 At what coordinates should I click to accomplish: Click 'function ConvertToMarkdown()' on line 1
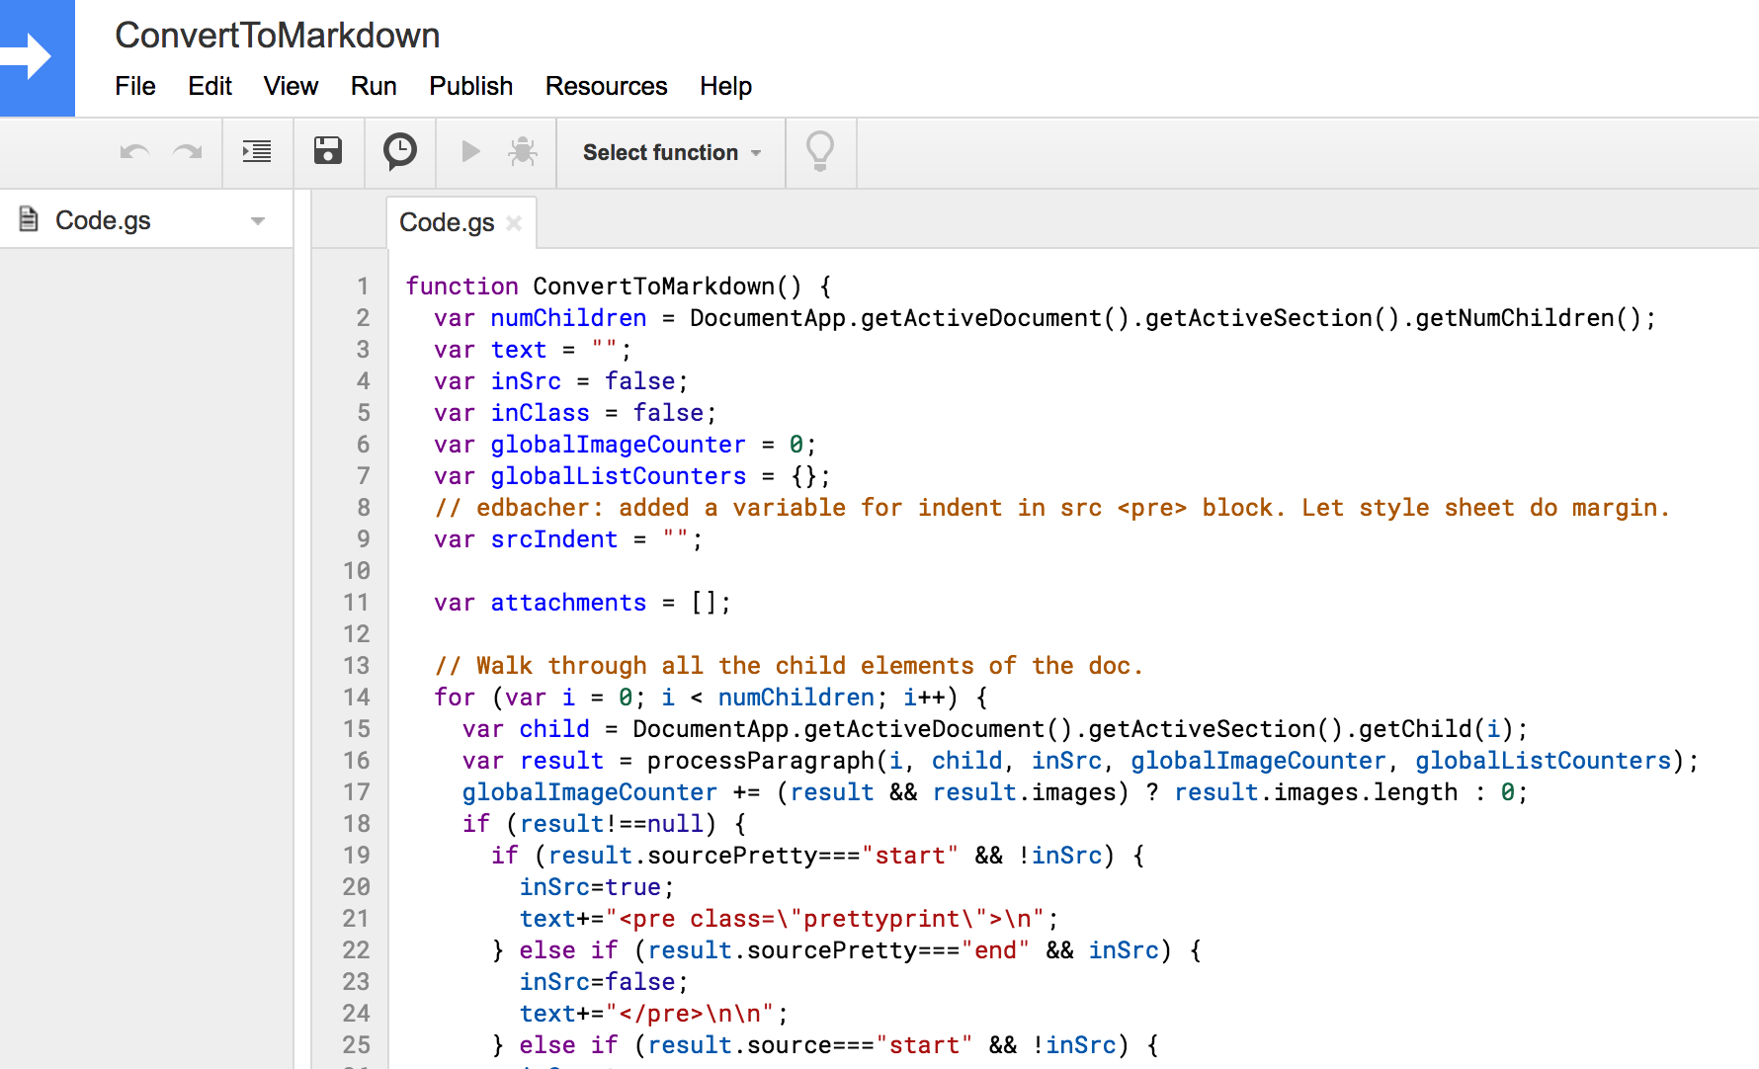tap(604, 287)
